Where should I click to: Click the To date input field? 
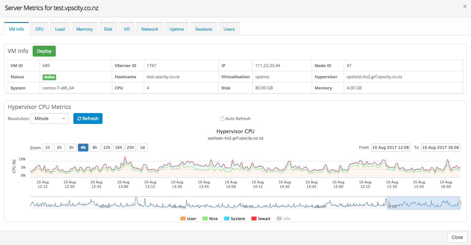point(441,148)
